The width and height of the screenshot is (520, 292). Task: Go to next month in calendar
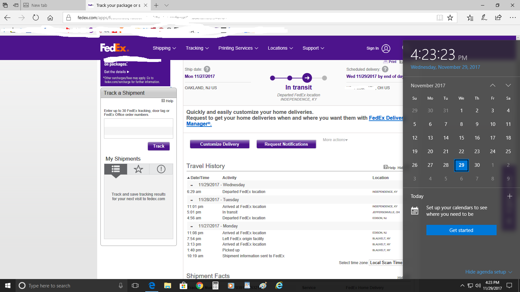pyautogui.click(x=508, y=85)
